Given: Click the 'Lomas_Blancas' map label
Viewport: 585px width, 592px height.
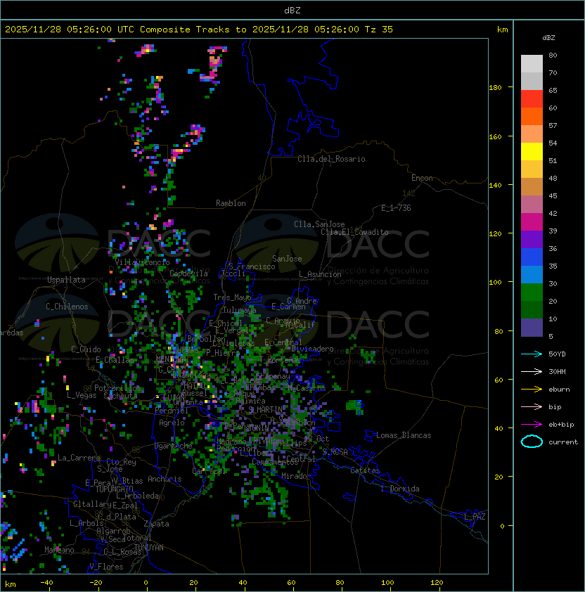Looking at the screenshot, I should pos(404,435).
